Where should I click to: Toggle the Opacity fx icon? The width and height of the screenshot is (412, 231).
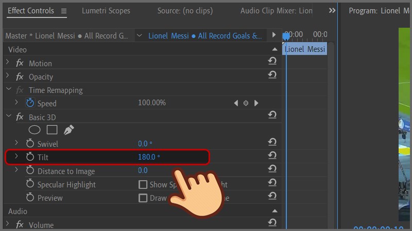point(20,76)
